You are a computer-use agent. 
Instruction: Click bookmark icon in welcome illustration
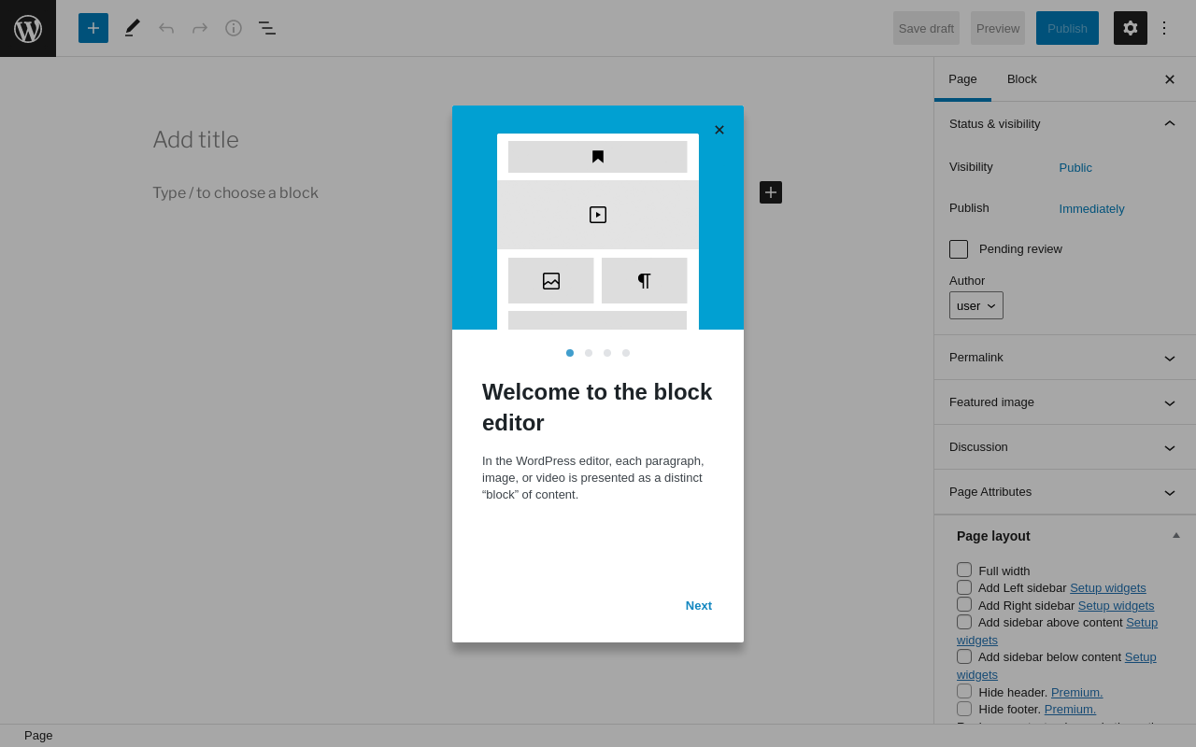point(598,157)
